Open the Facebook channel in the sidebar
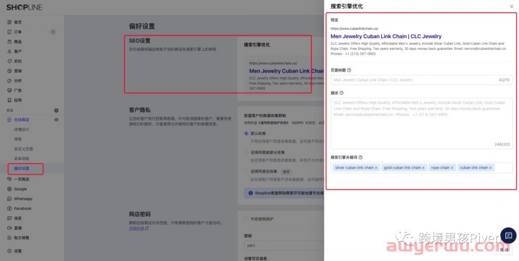The height and width of the screenshot is (261, 519). pyautogui.click(x=22, y=209)
